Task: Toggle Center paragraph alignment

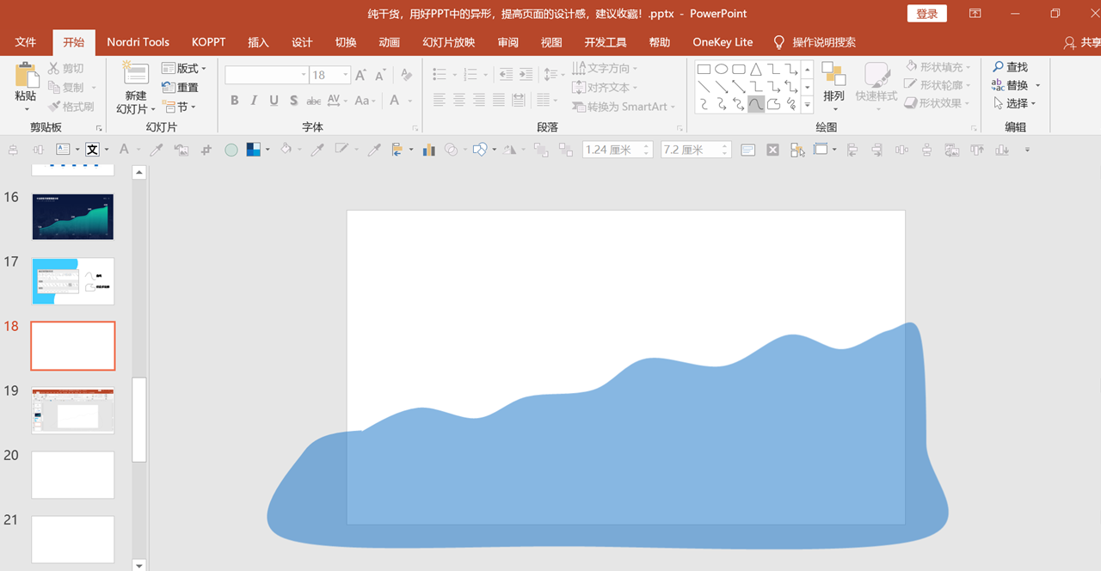Action: pyautogui.click(x=459, y=101)
